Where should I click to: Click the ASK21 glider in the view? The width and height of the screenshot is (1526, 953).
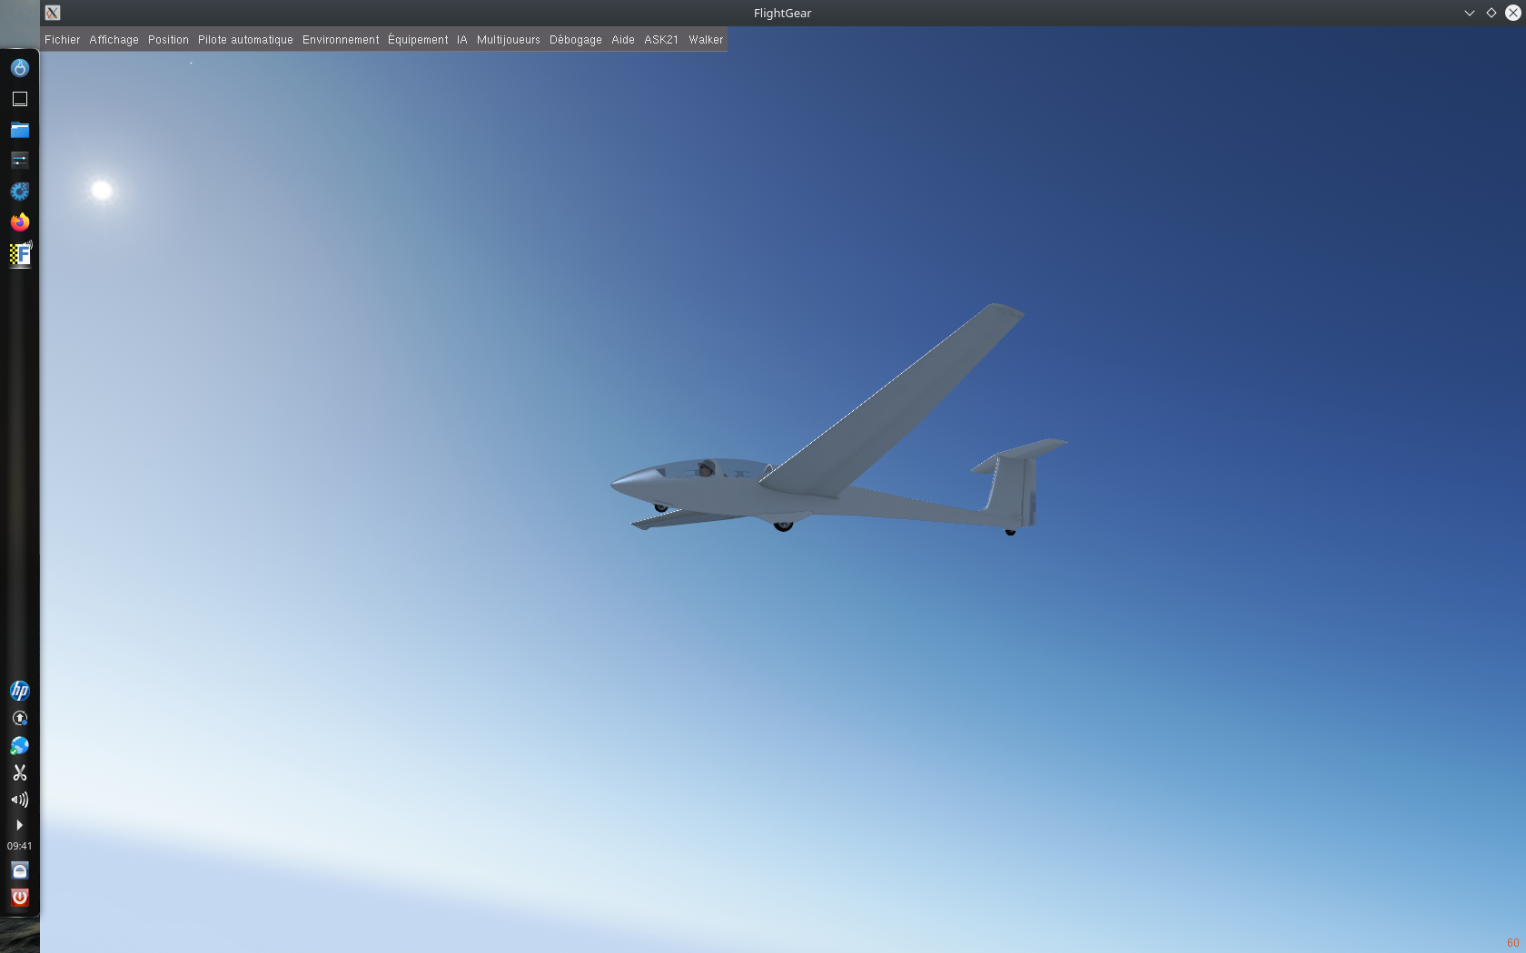(x=838, y=419)
